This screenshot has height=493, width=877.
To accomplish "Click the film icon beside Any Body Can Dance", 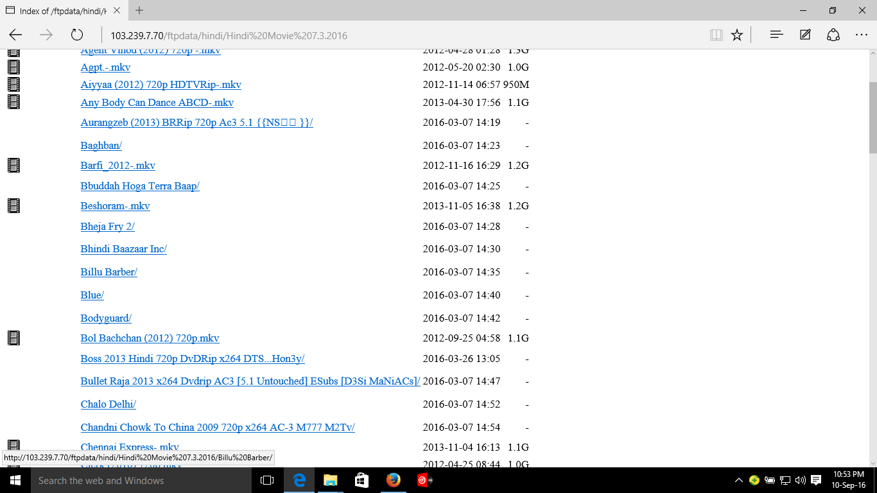I will pos(13,101).
